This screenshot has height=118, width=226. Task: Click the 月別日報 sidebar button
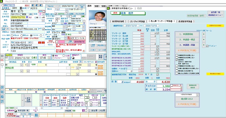2,87
